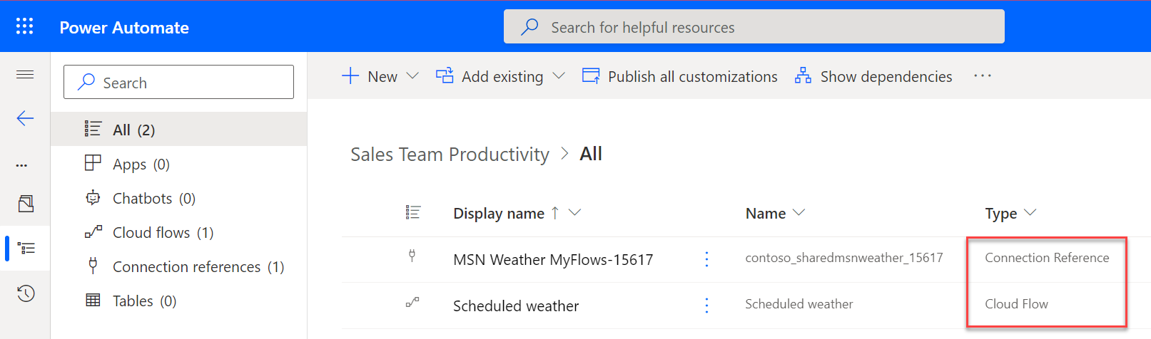
Task: Click the Add existing icon
Action: 445,75
